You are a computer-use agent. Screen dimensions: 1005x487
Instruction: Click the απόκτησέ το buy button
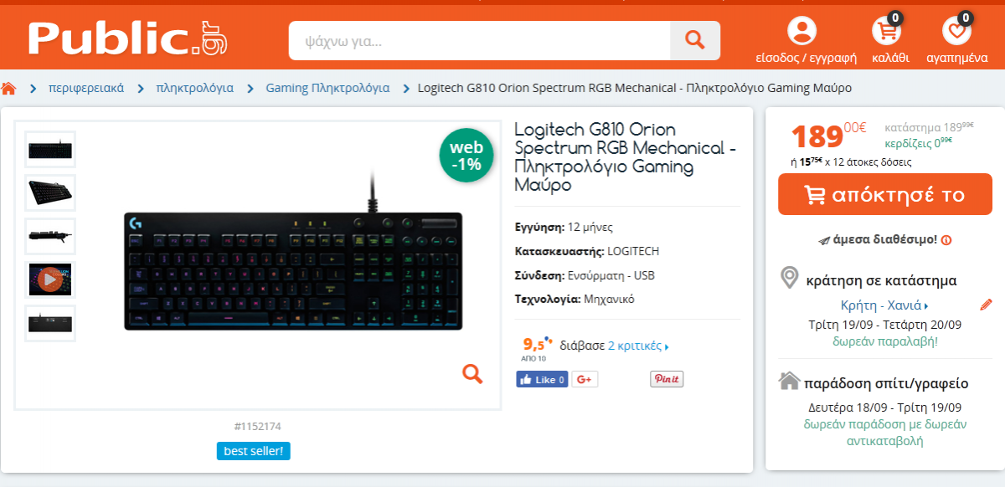tap(885, 195)
